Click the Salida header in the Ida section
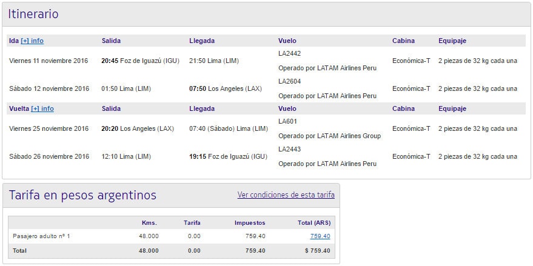The image size is (533, 266). coord(111,41)
